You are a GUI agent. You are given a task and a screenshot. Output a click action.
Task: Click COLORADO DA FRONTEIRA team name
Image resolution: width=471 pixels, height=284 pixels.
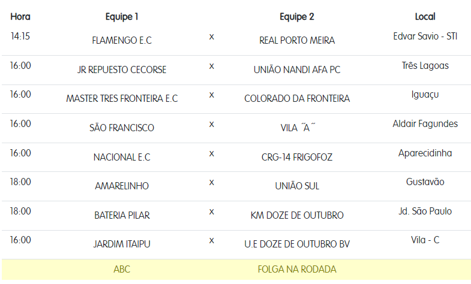point(296,98)
